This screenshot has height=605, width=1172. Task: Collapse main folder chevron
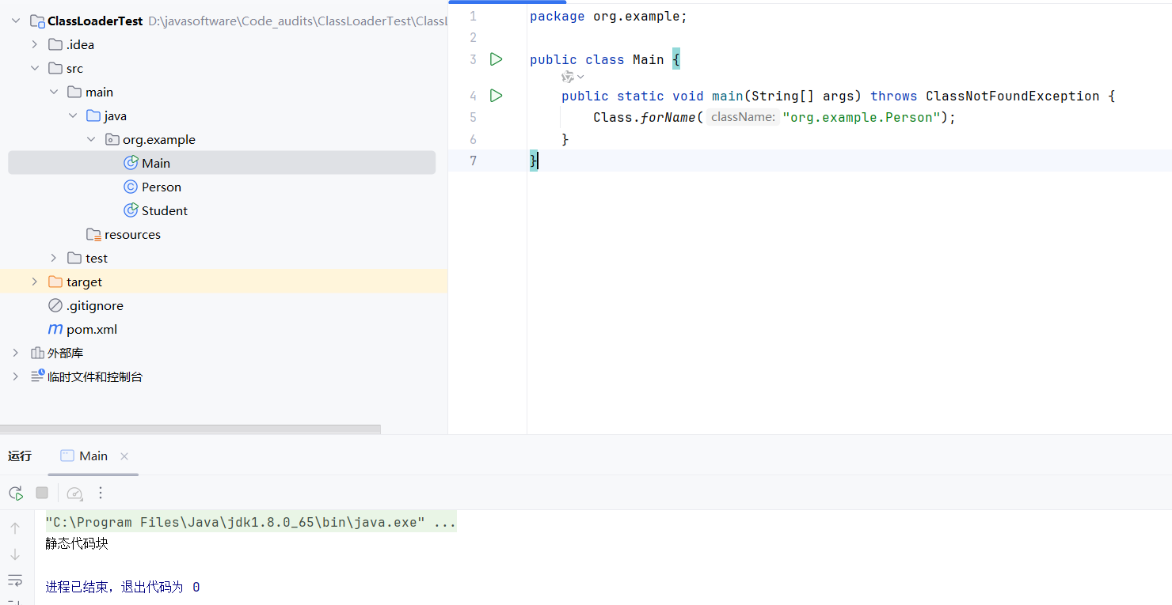(x=54, y=92)
